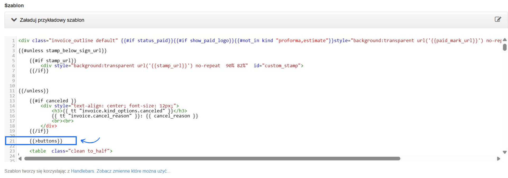This screenshot has width=508, height=178.
Task: Click invoice_outline default class on line 1
Action: (x=84, y=41)
